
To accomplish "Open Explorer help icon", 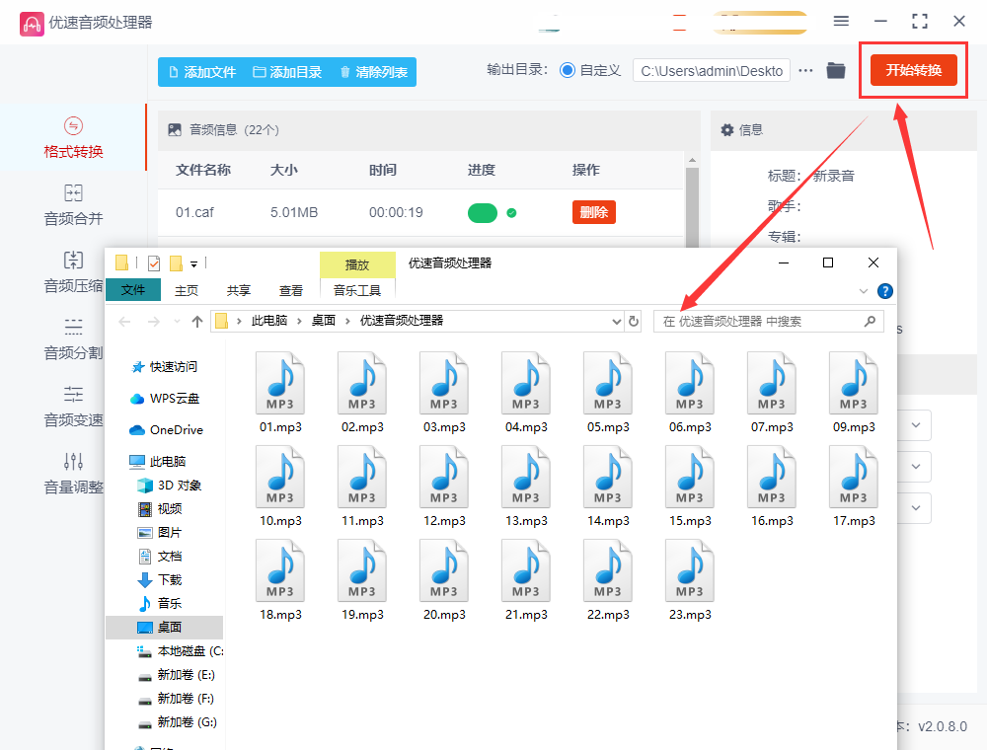I will coord(885,291).
